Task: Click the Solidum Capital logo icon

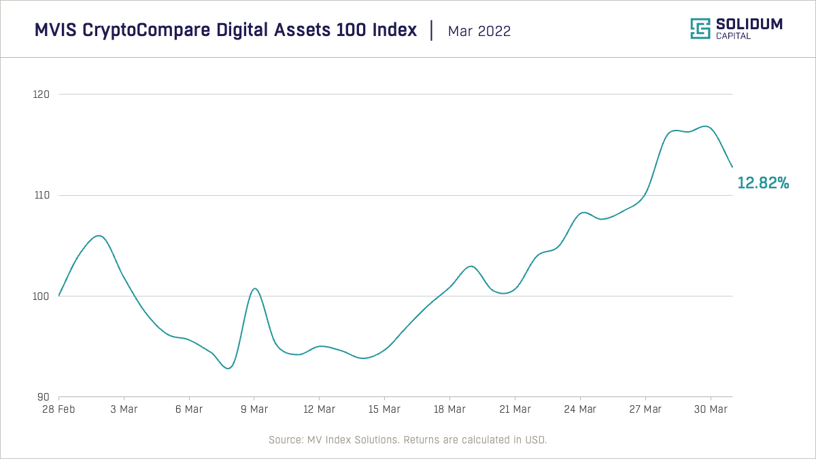Action: tap(700, 29)
